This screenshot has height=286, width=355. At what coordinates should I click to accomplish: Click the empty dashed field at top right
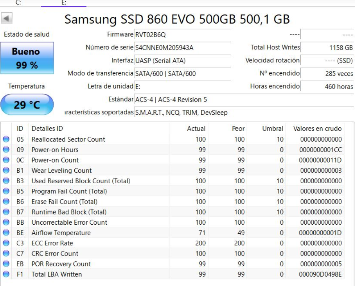click(327, 35)
